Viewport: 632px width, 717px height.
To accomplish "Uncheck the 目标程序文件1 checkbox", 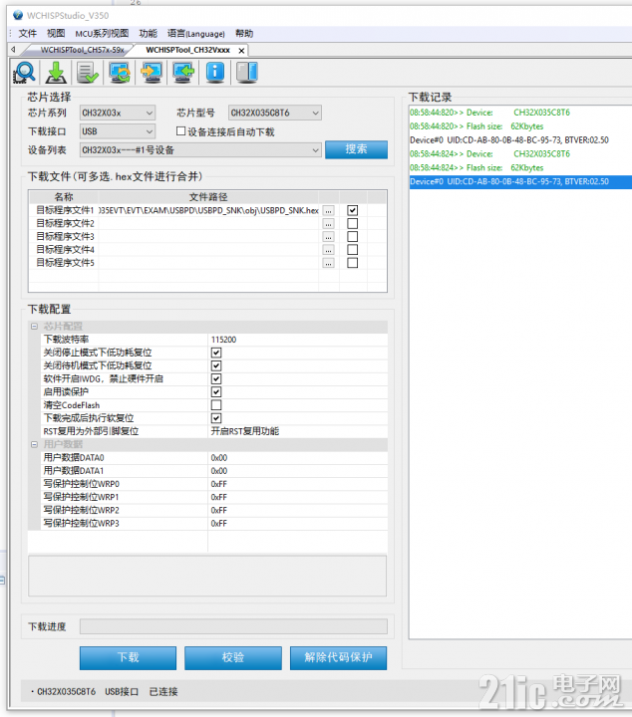I will (352, 210).
